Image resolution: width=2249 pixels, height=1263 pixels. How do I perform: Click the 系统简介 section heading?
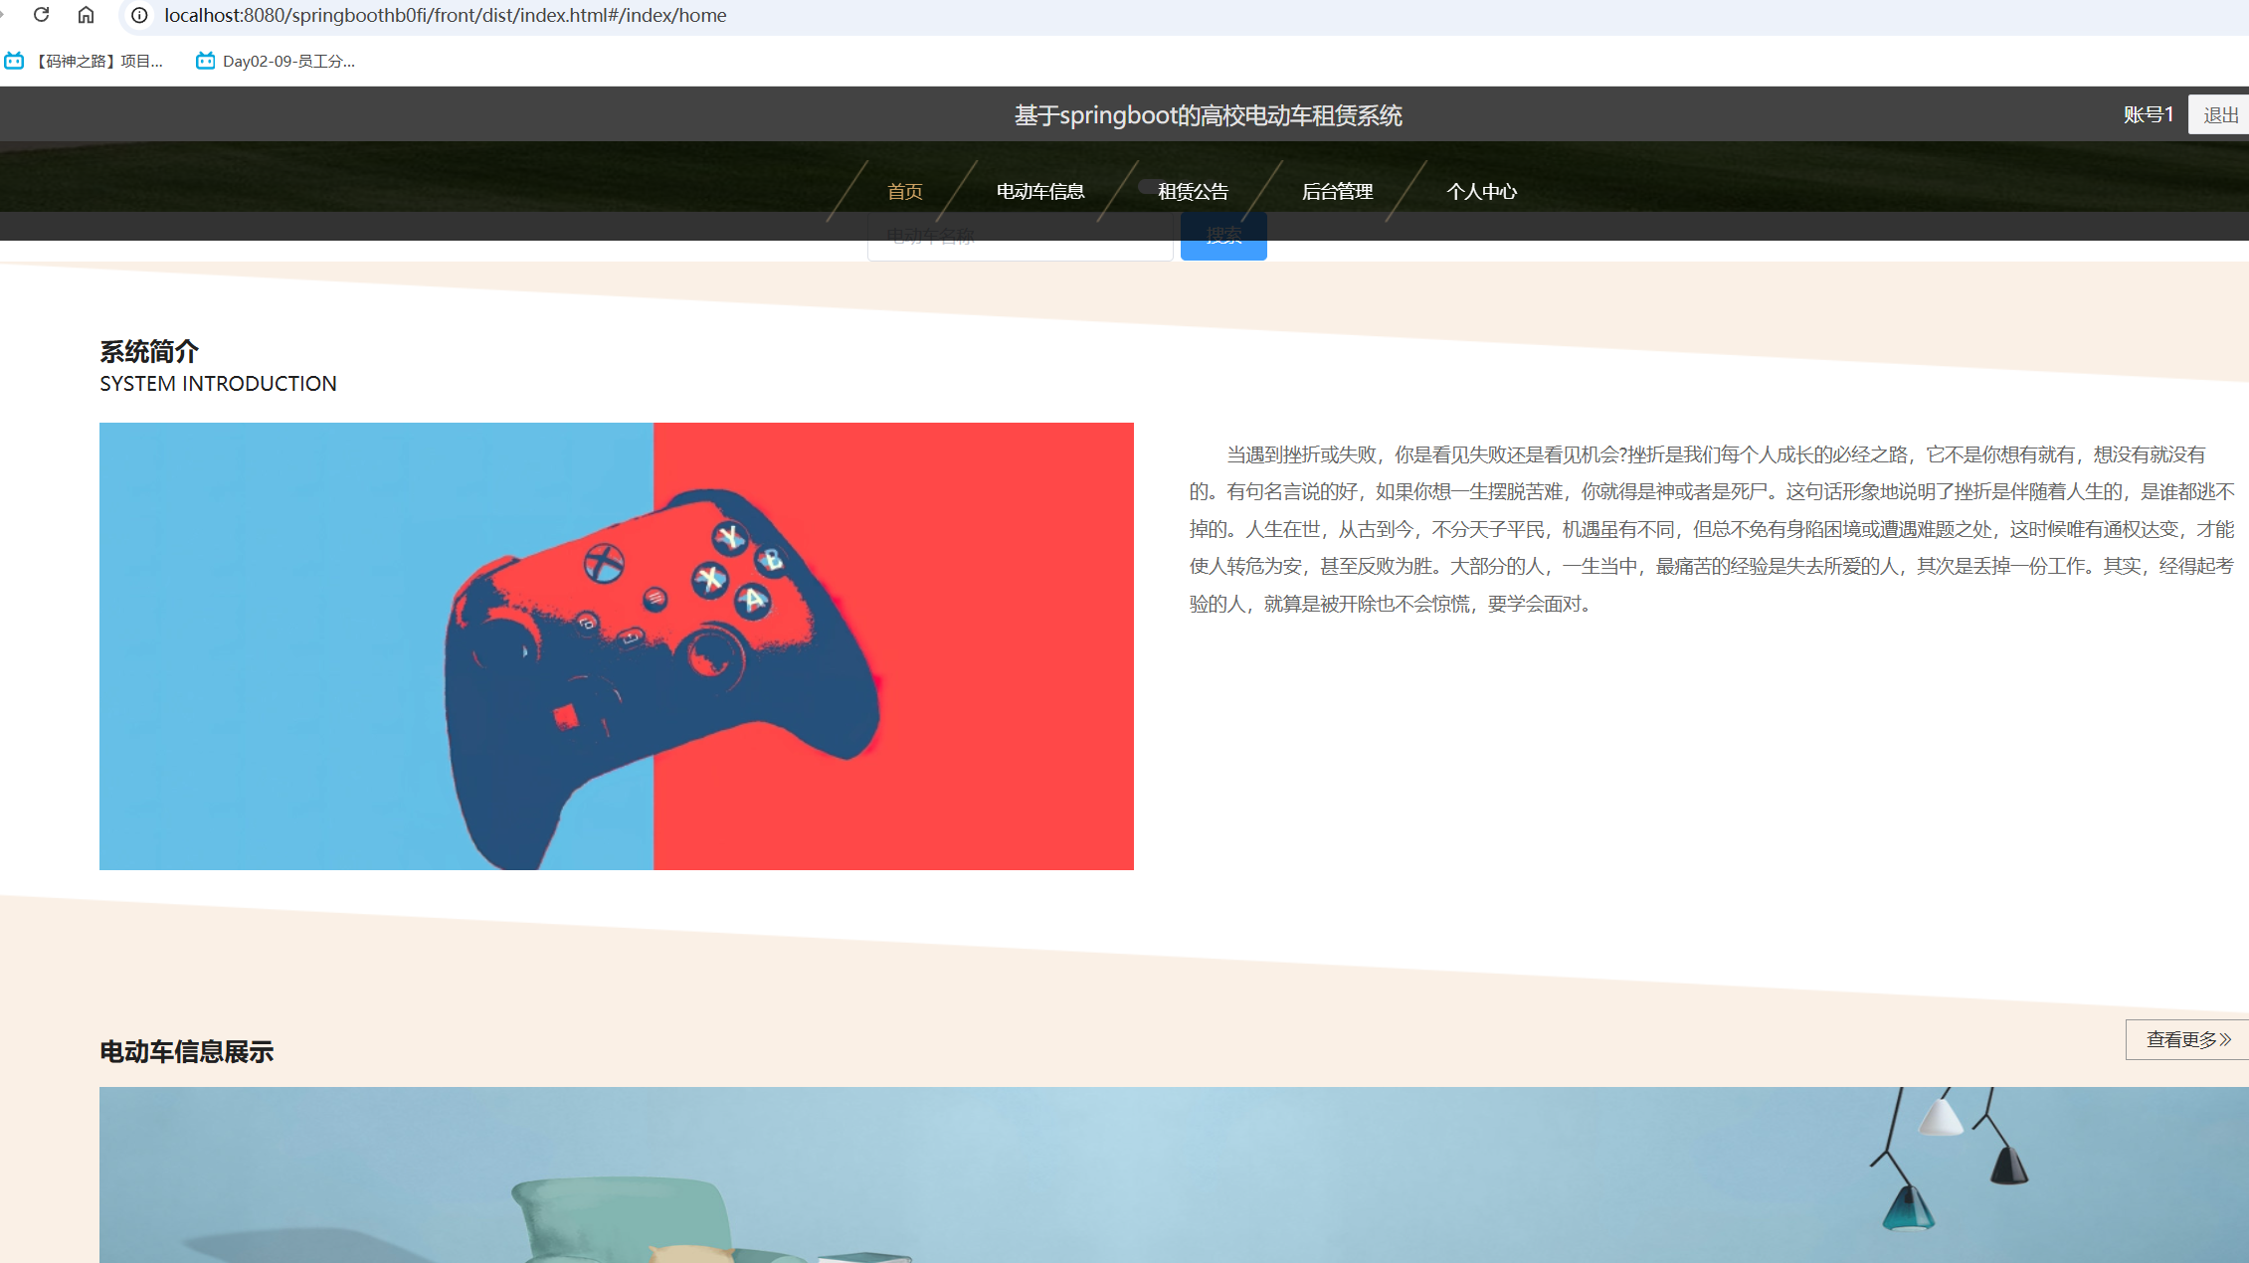(x=149, y=351)
